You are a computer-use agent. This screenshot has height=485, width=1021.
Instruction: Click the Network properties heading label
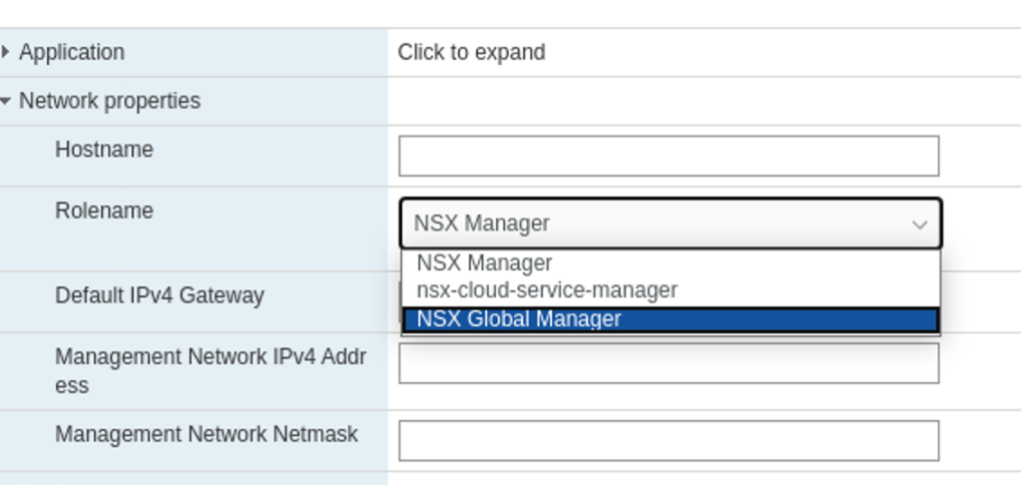tap(110, 101)
